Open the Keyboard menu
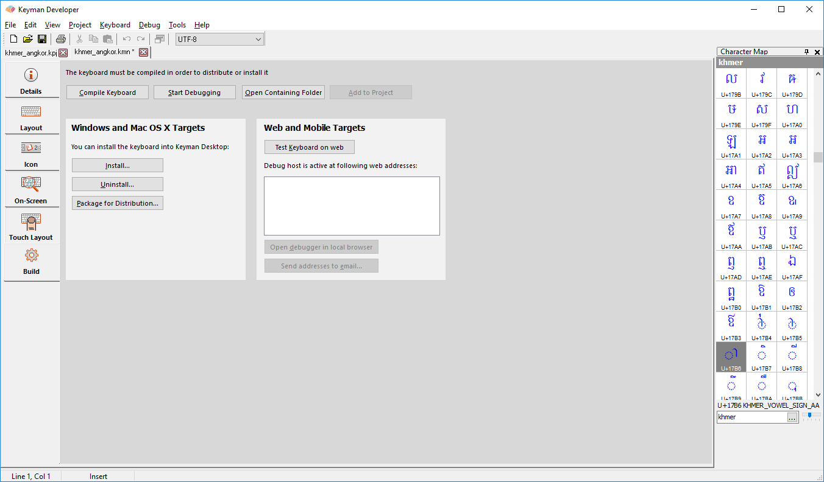The width and height of the screenshot is (824, 482). 115,25
